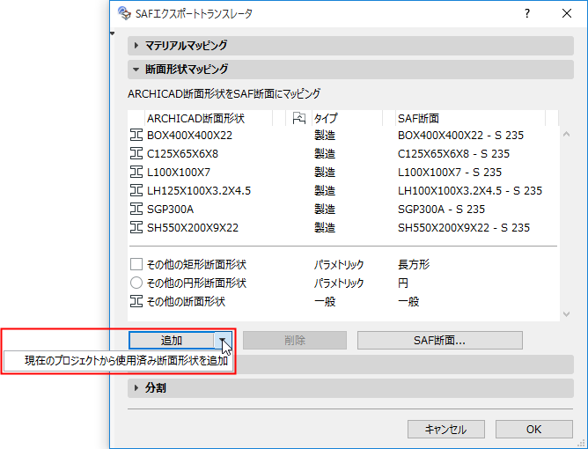Image resolution: width=588 pixels, height=449 pixels.
Task: Click the rectangle icon for その他の矩形断面形状
Action: 136,264
